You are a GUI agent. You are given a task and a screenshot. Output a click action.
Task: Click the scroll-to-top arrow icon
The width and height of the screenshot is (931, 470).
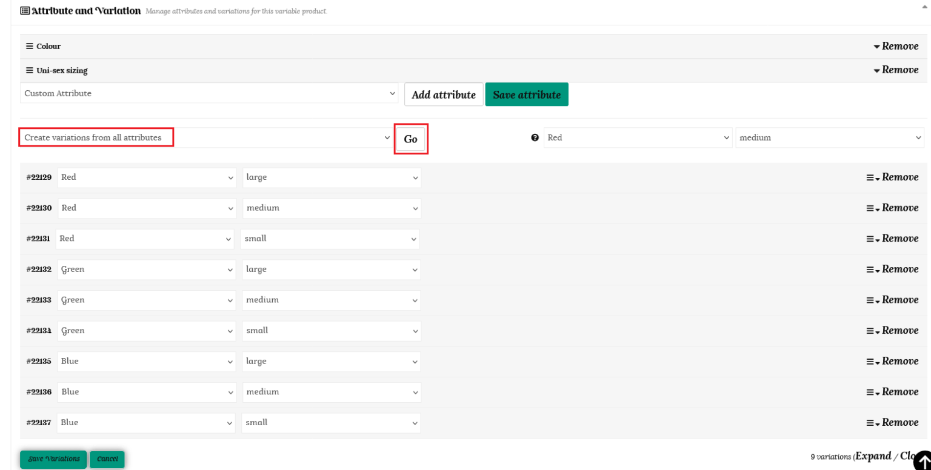coord(922,460)
